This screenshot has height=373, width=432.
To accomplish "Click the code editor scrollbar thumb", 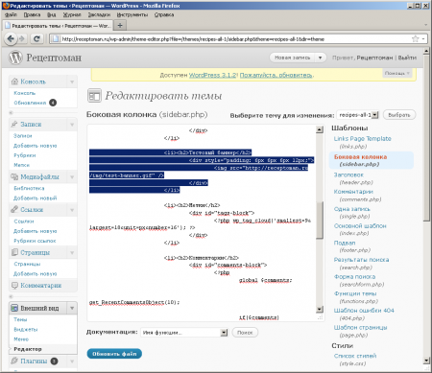I will click(320, 220).
